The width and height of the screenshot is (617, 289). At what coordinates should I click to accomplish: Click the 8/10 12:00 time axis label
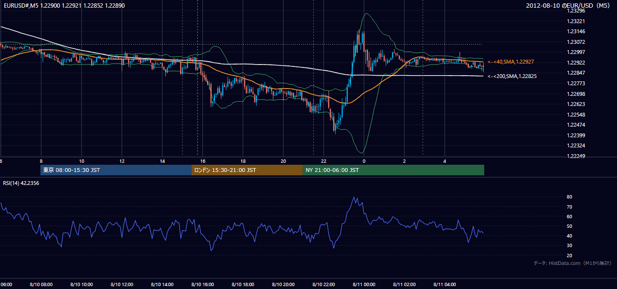coord(122,284)
